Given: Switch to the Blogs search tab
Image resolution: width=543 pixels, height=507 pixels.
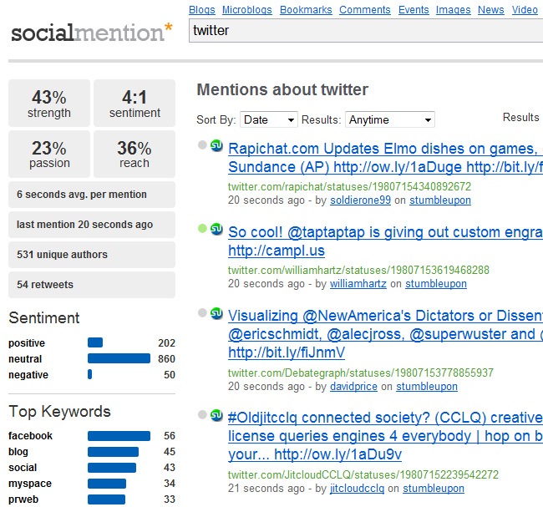Looking at the screenshot, I should [201, 10].
